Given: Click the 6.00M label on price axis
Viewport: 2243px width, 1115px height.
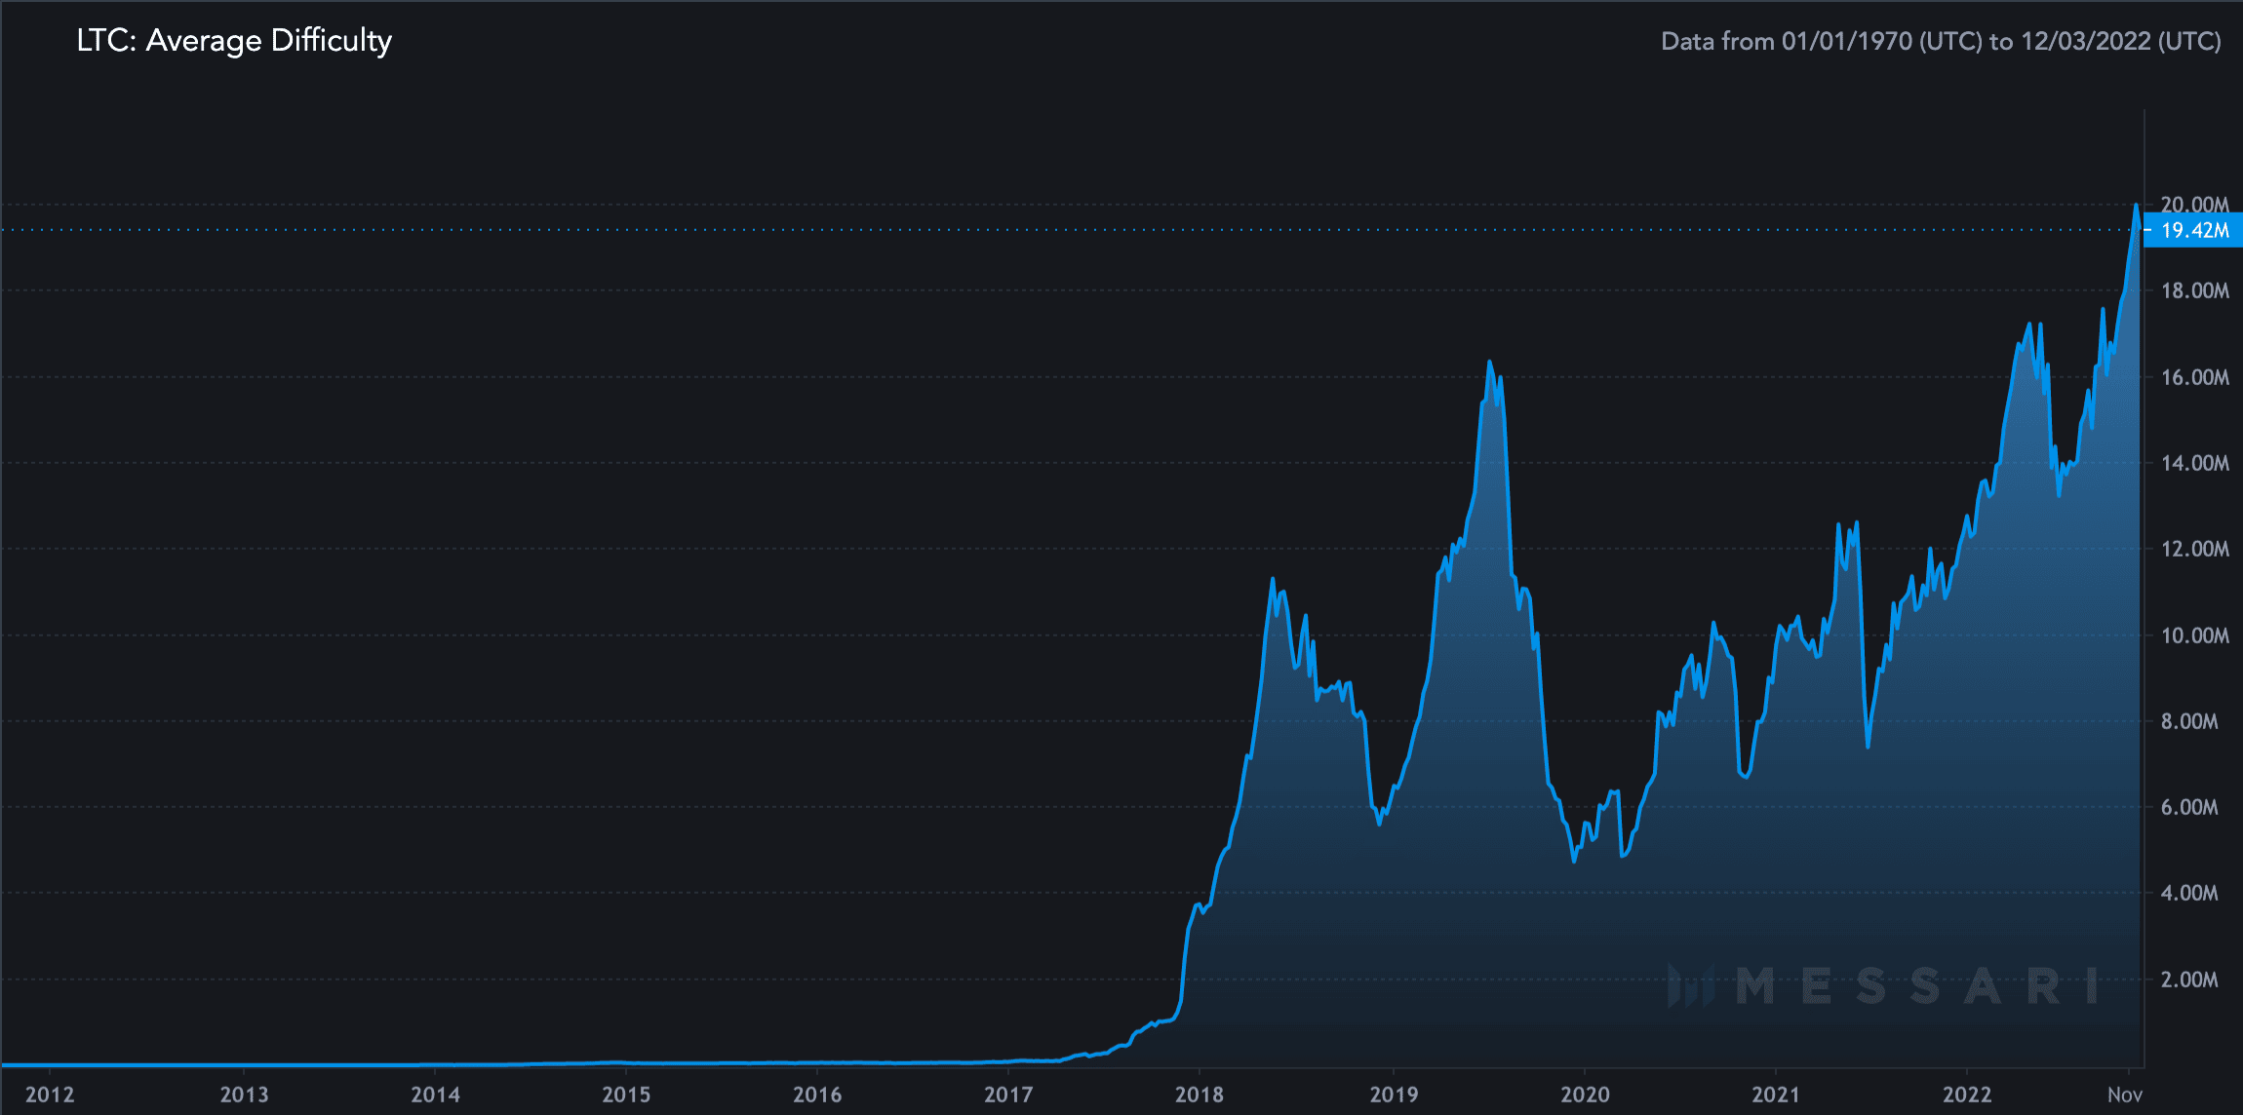Looking at the screenshot, I should coord(2188,807).
